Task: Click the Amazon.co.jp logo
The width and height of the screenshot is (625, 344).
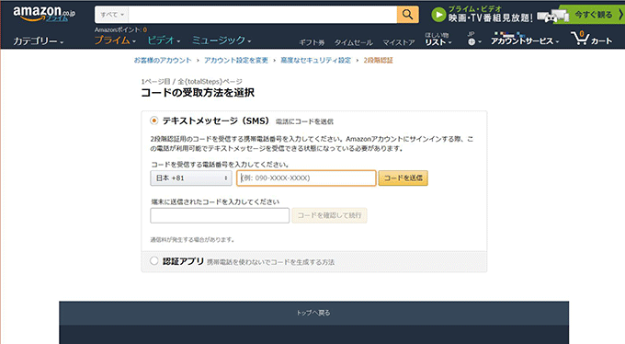Action: [44, 14]
